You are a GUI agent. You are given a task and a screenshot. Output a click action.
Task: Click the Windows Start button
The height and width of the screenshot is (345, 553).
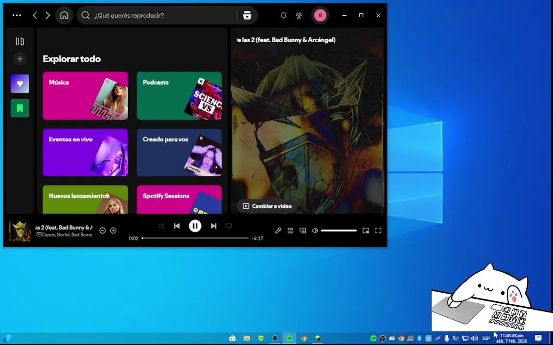click(6, 338)
